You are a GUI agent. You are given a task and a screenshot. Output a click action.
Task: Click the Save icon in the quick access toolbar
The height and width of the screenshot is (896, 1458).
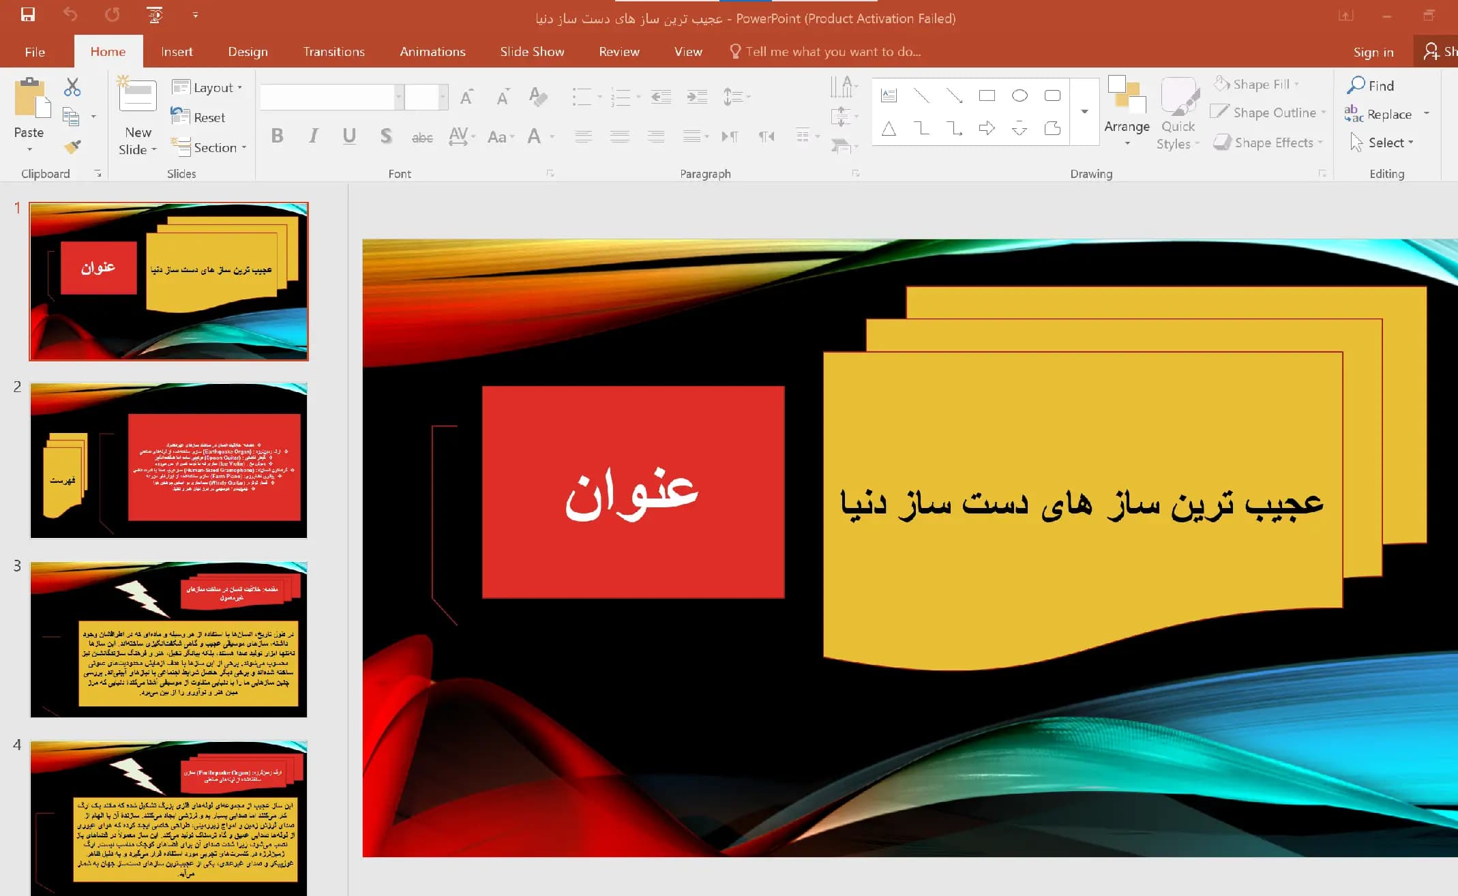[28, 14]
